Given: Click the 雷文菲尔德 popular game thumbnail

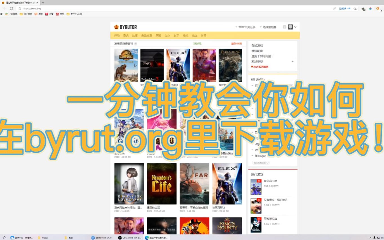Looking at the screenshot, I should [x=256, y=187].
